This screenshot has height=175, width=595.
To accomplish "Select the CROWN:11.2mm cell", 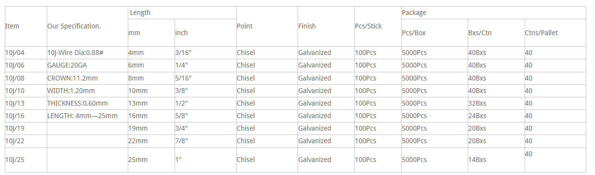I will (x=87, y=78).
